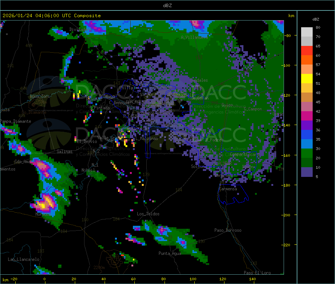Click the km unit label at top right
The height and width of the screenshot is (284, 335).
(291, 16)
